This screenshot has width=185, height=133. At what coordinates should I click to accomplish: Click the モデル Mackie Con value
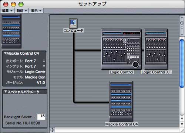[x=35, y=77]
